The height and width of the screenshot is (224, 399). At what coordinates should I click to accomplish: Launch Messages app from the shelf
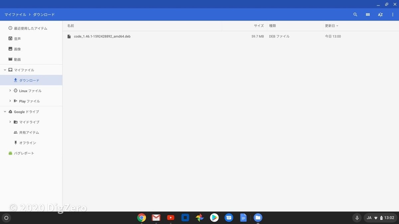coord(229,218)
